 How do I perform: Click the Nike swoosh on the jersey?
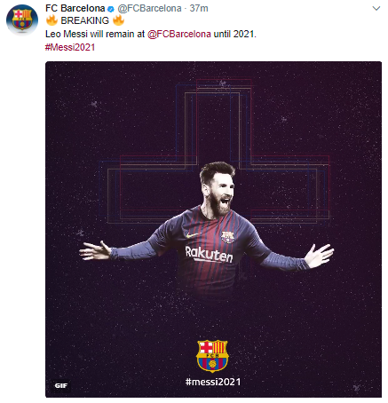point(193,235)
